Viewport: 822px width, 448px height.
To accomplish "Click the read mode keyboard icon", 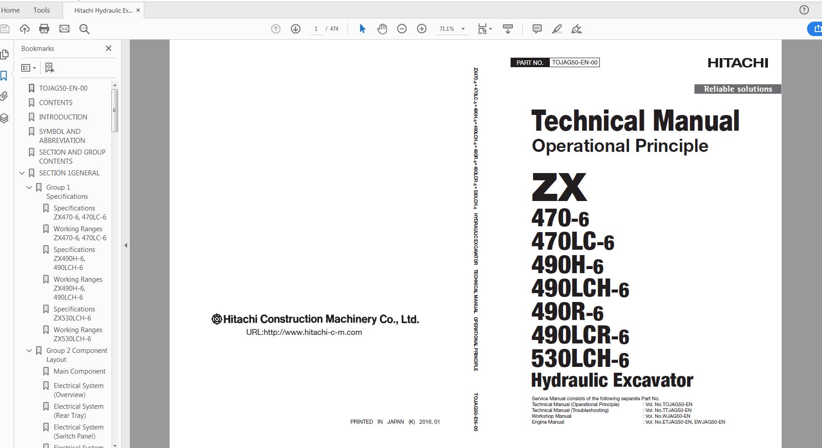I will point(508,29).
